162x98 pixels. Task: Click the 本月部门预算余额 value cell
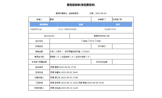coord(70,62)
